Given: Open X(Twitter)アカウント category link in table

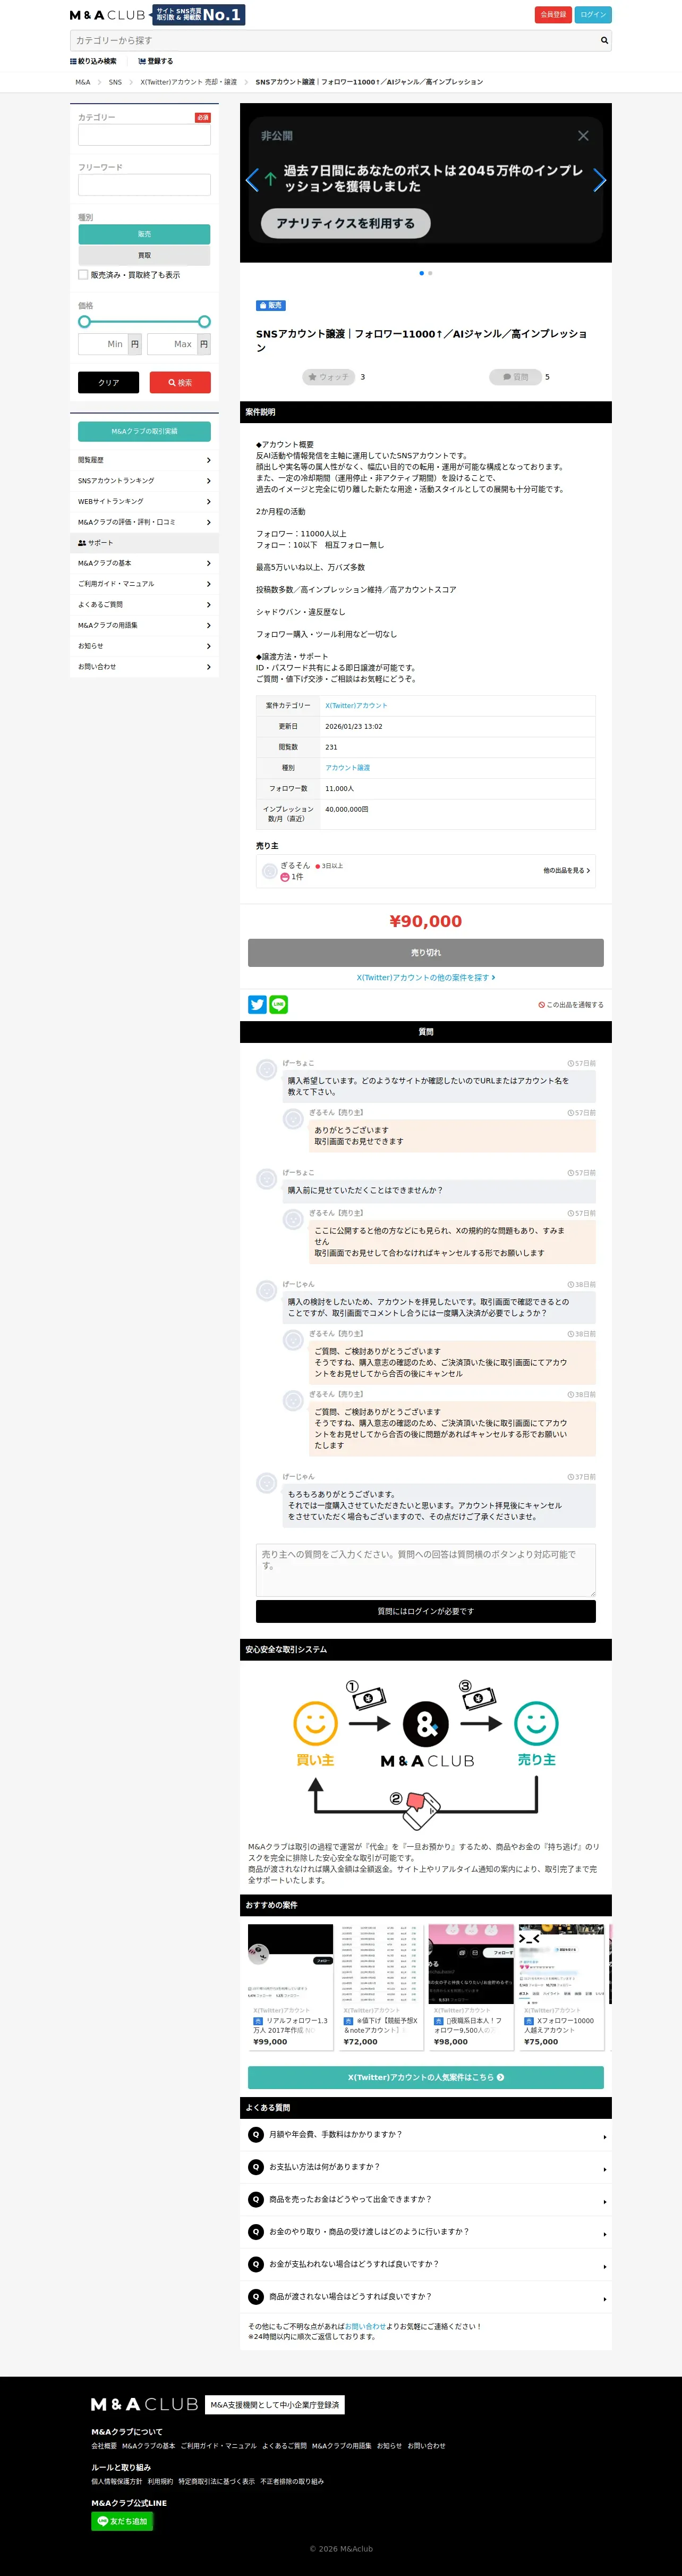Looking at the screenshot, I should pyautogui.click(x=356, y=705).
